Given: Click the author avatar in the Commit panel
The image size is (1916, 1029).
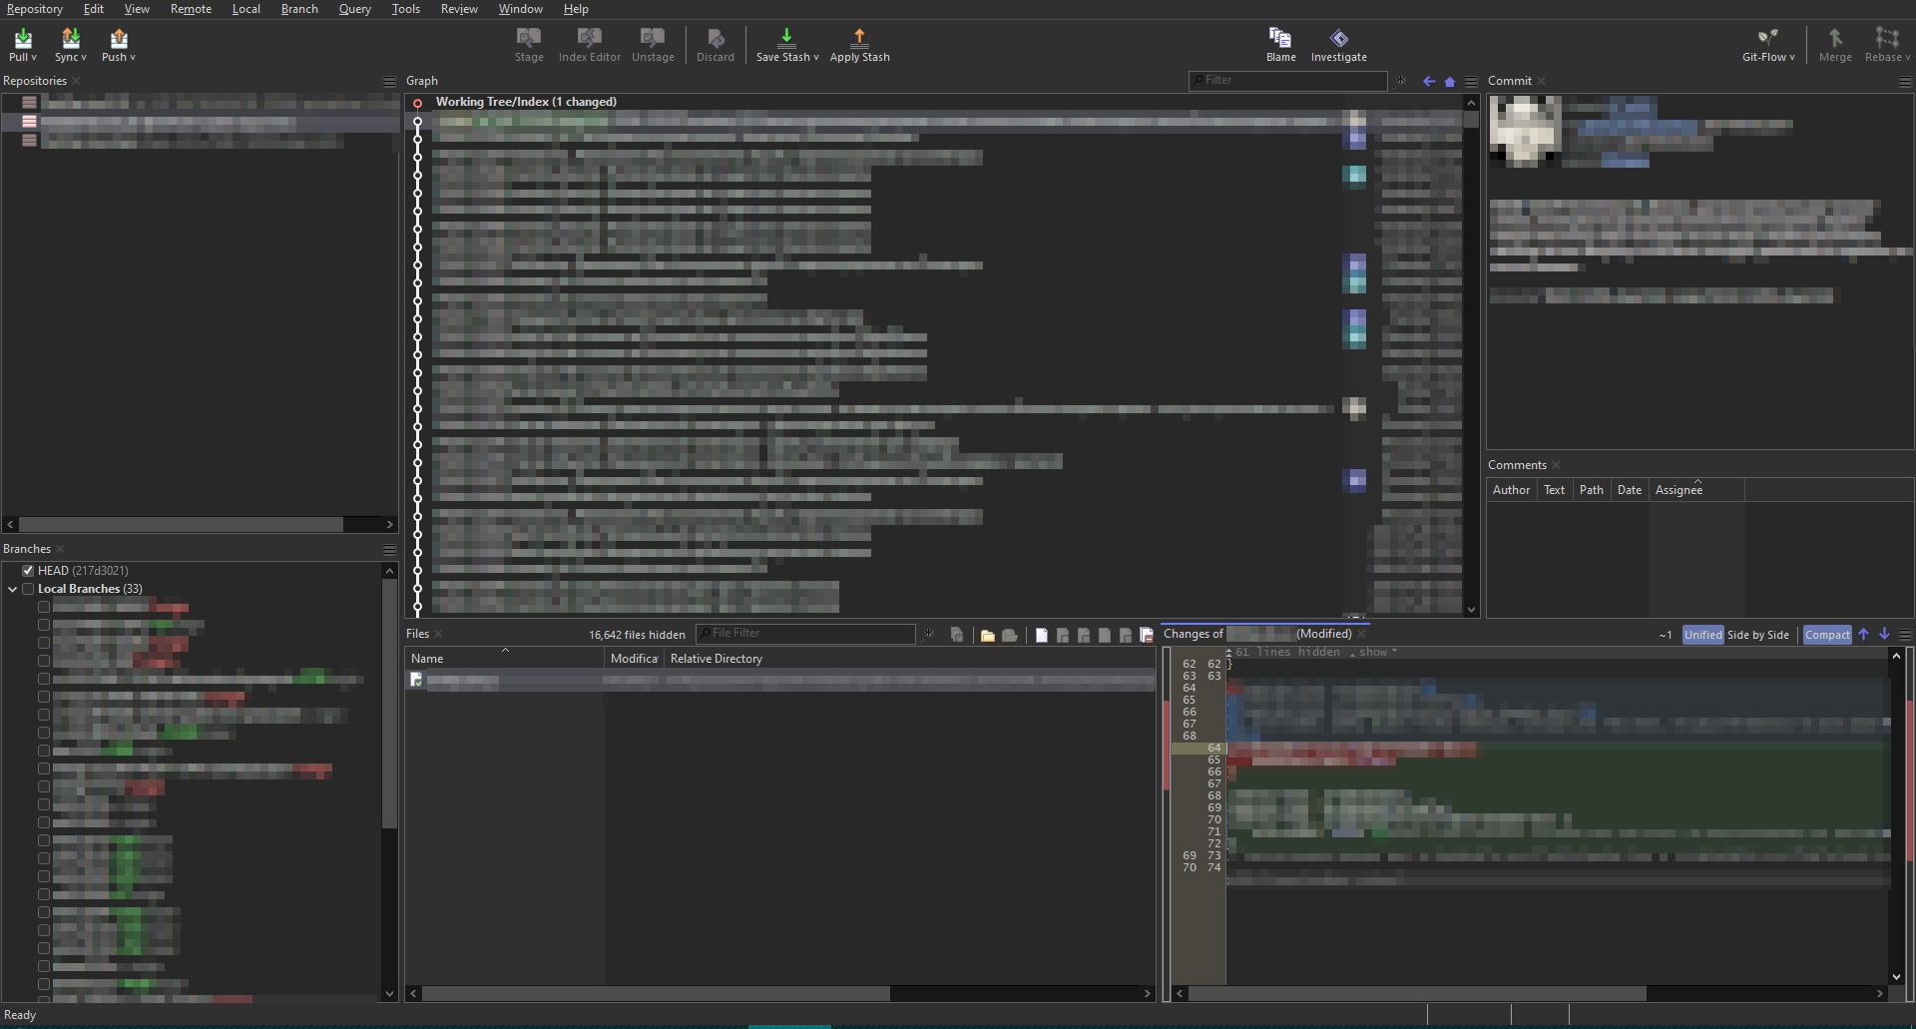Looking at the screenshot, I should tap(1524, 130).
